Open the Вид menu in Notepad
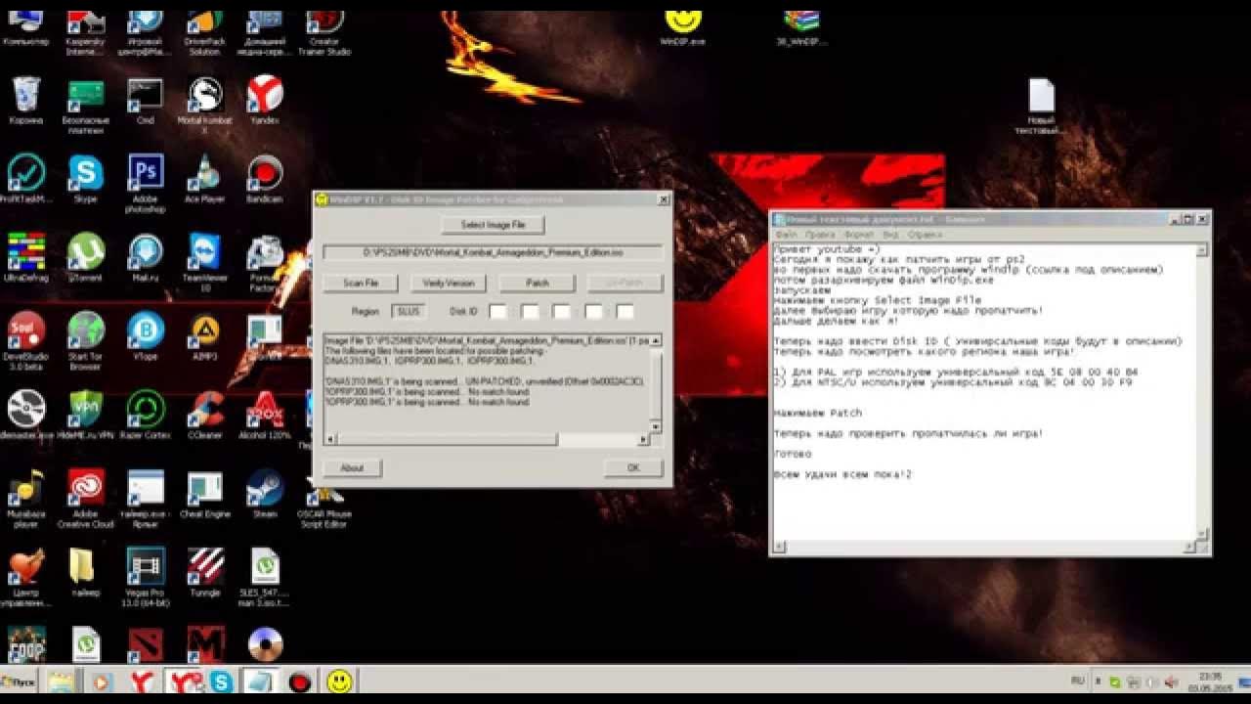This screenshot has width=1251, height=704. [x=890, y=236]
